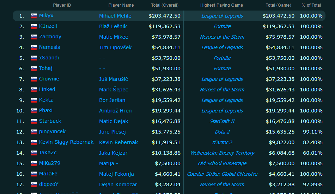Open Heroes of the Storm link for Zarmony
The height and width of the screenshot is (194, 335).
coord(222,37)
